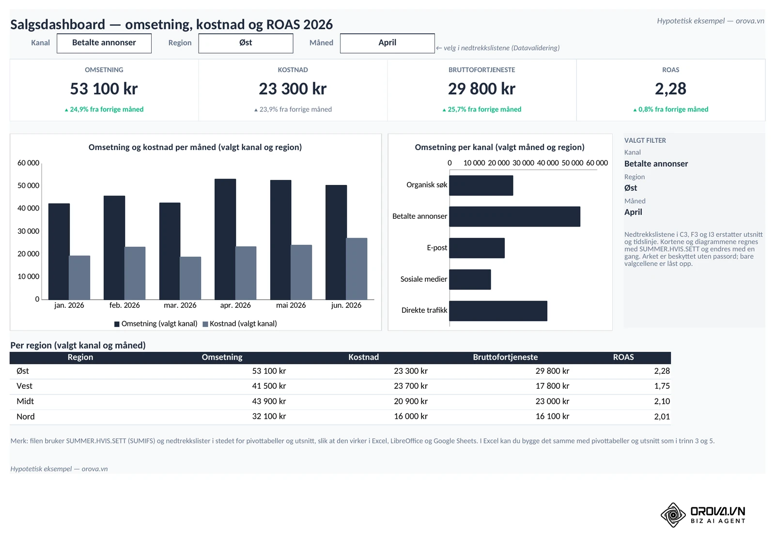Screen dimensions: 775x547
Task: Click the ROAS value 1,75
Action: point(662,386)
